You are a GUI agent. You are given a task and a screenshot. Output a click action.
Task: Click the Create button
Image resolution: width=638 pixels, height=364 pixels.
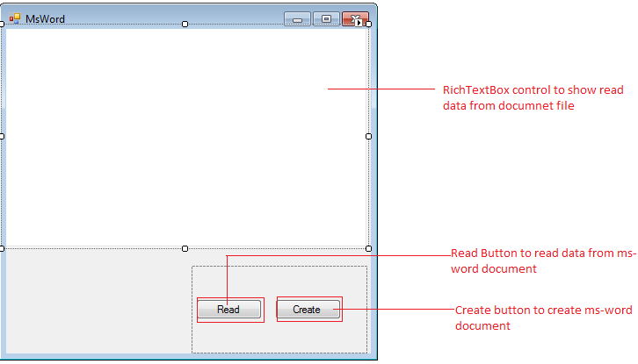point(308,310)
